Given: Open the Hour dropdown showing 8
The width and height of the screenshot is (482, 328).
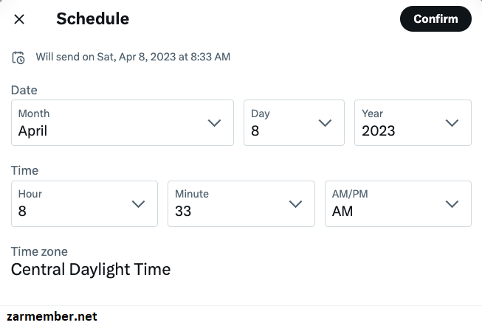Looking at the screenshot, I should click(85, 203).
